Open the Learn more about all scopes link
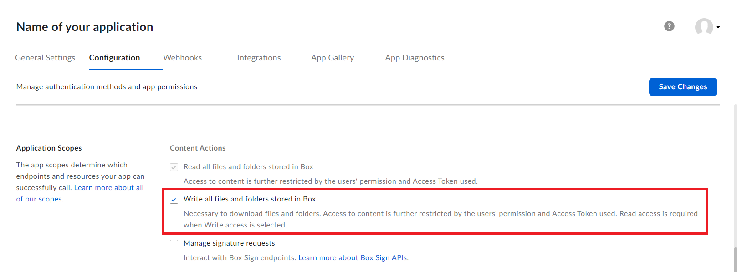This screenshot has height=272, width=737. point(108,188)
